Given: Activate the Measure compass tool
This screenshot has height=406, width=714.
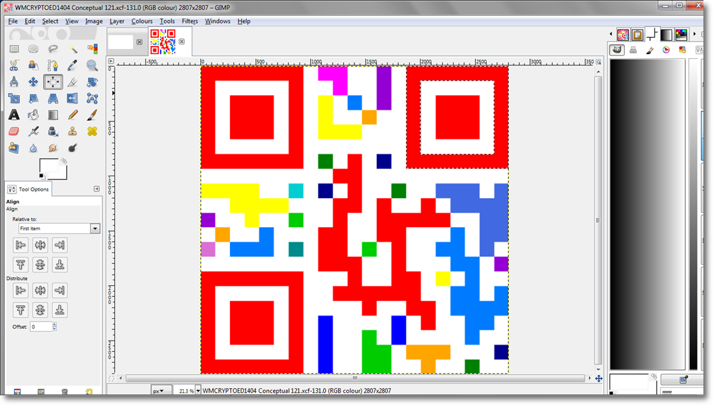Looking at the screenshot, I should (x=14, y=82).
